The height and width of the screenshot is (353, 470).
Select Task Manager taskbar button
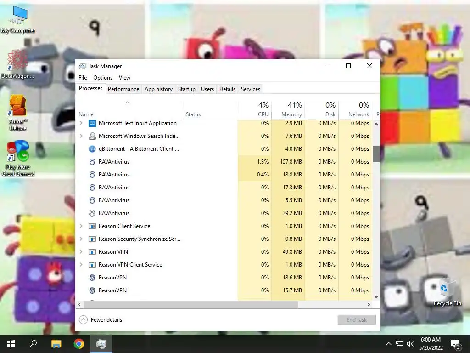tap(101, 344)
